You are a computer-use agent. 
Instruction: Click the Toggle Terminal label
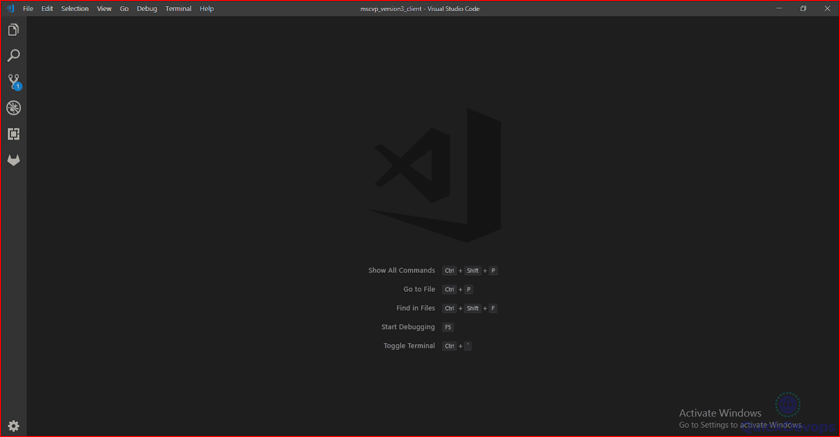(409, 346)
